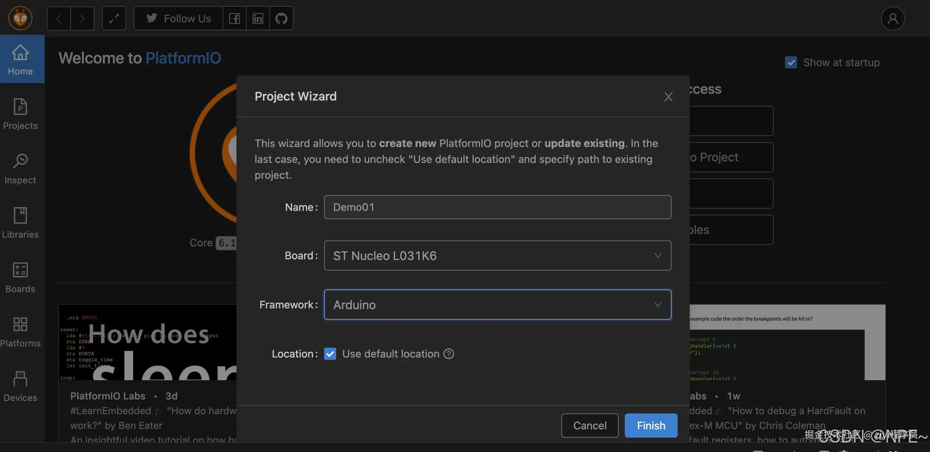Click the help icon beside Use default location
Image resolution: width=930 pixels, height=452 pixels.
[449, 354]
